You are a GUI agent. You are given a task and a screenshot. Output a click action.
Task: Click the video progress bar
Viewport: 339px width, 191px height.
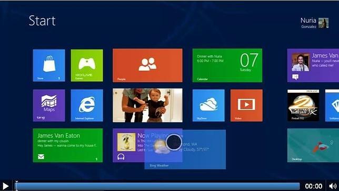coord(158,186)
